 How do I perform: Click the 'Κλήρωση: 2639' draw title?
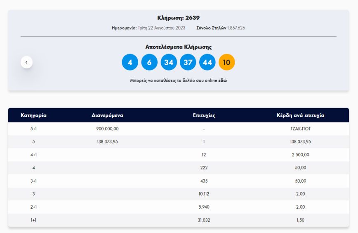(178, 18)
